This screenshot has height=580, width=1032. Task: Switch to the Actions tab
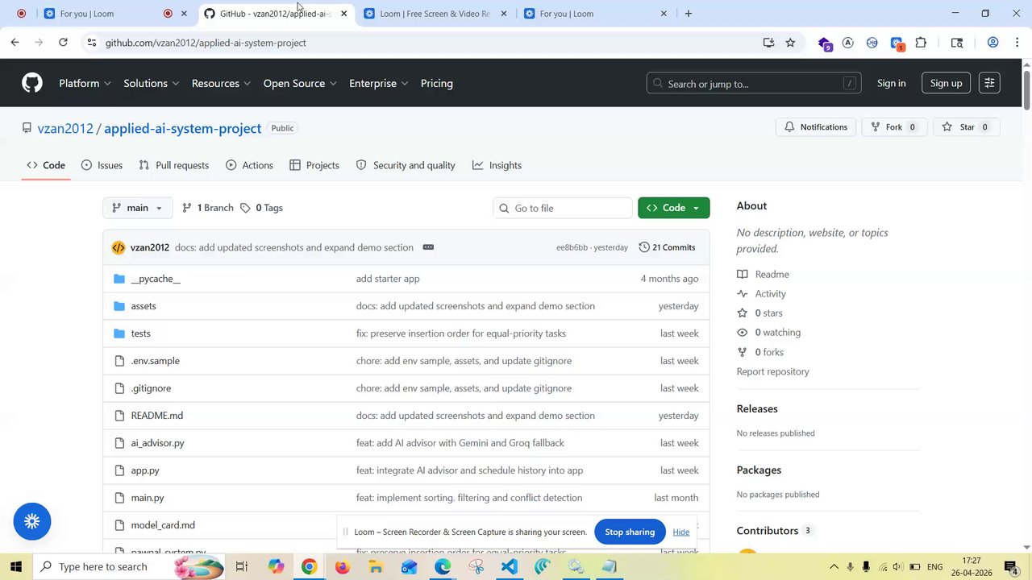coord(249,165)
